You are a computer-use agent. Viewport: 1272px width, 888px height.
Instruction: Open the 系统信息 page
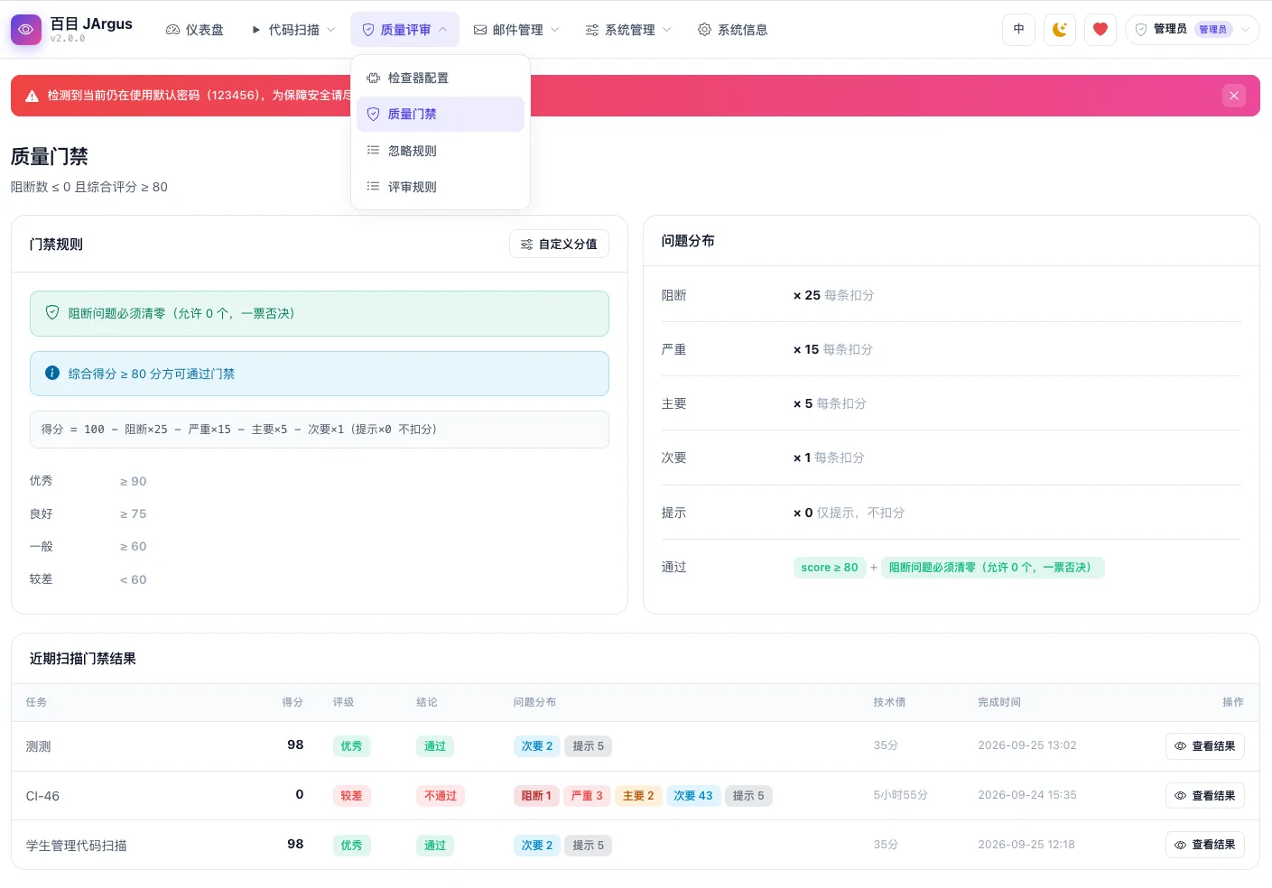(x=732, y=30)
